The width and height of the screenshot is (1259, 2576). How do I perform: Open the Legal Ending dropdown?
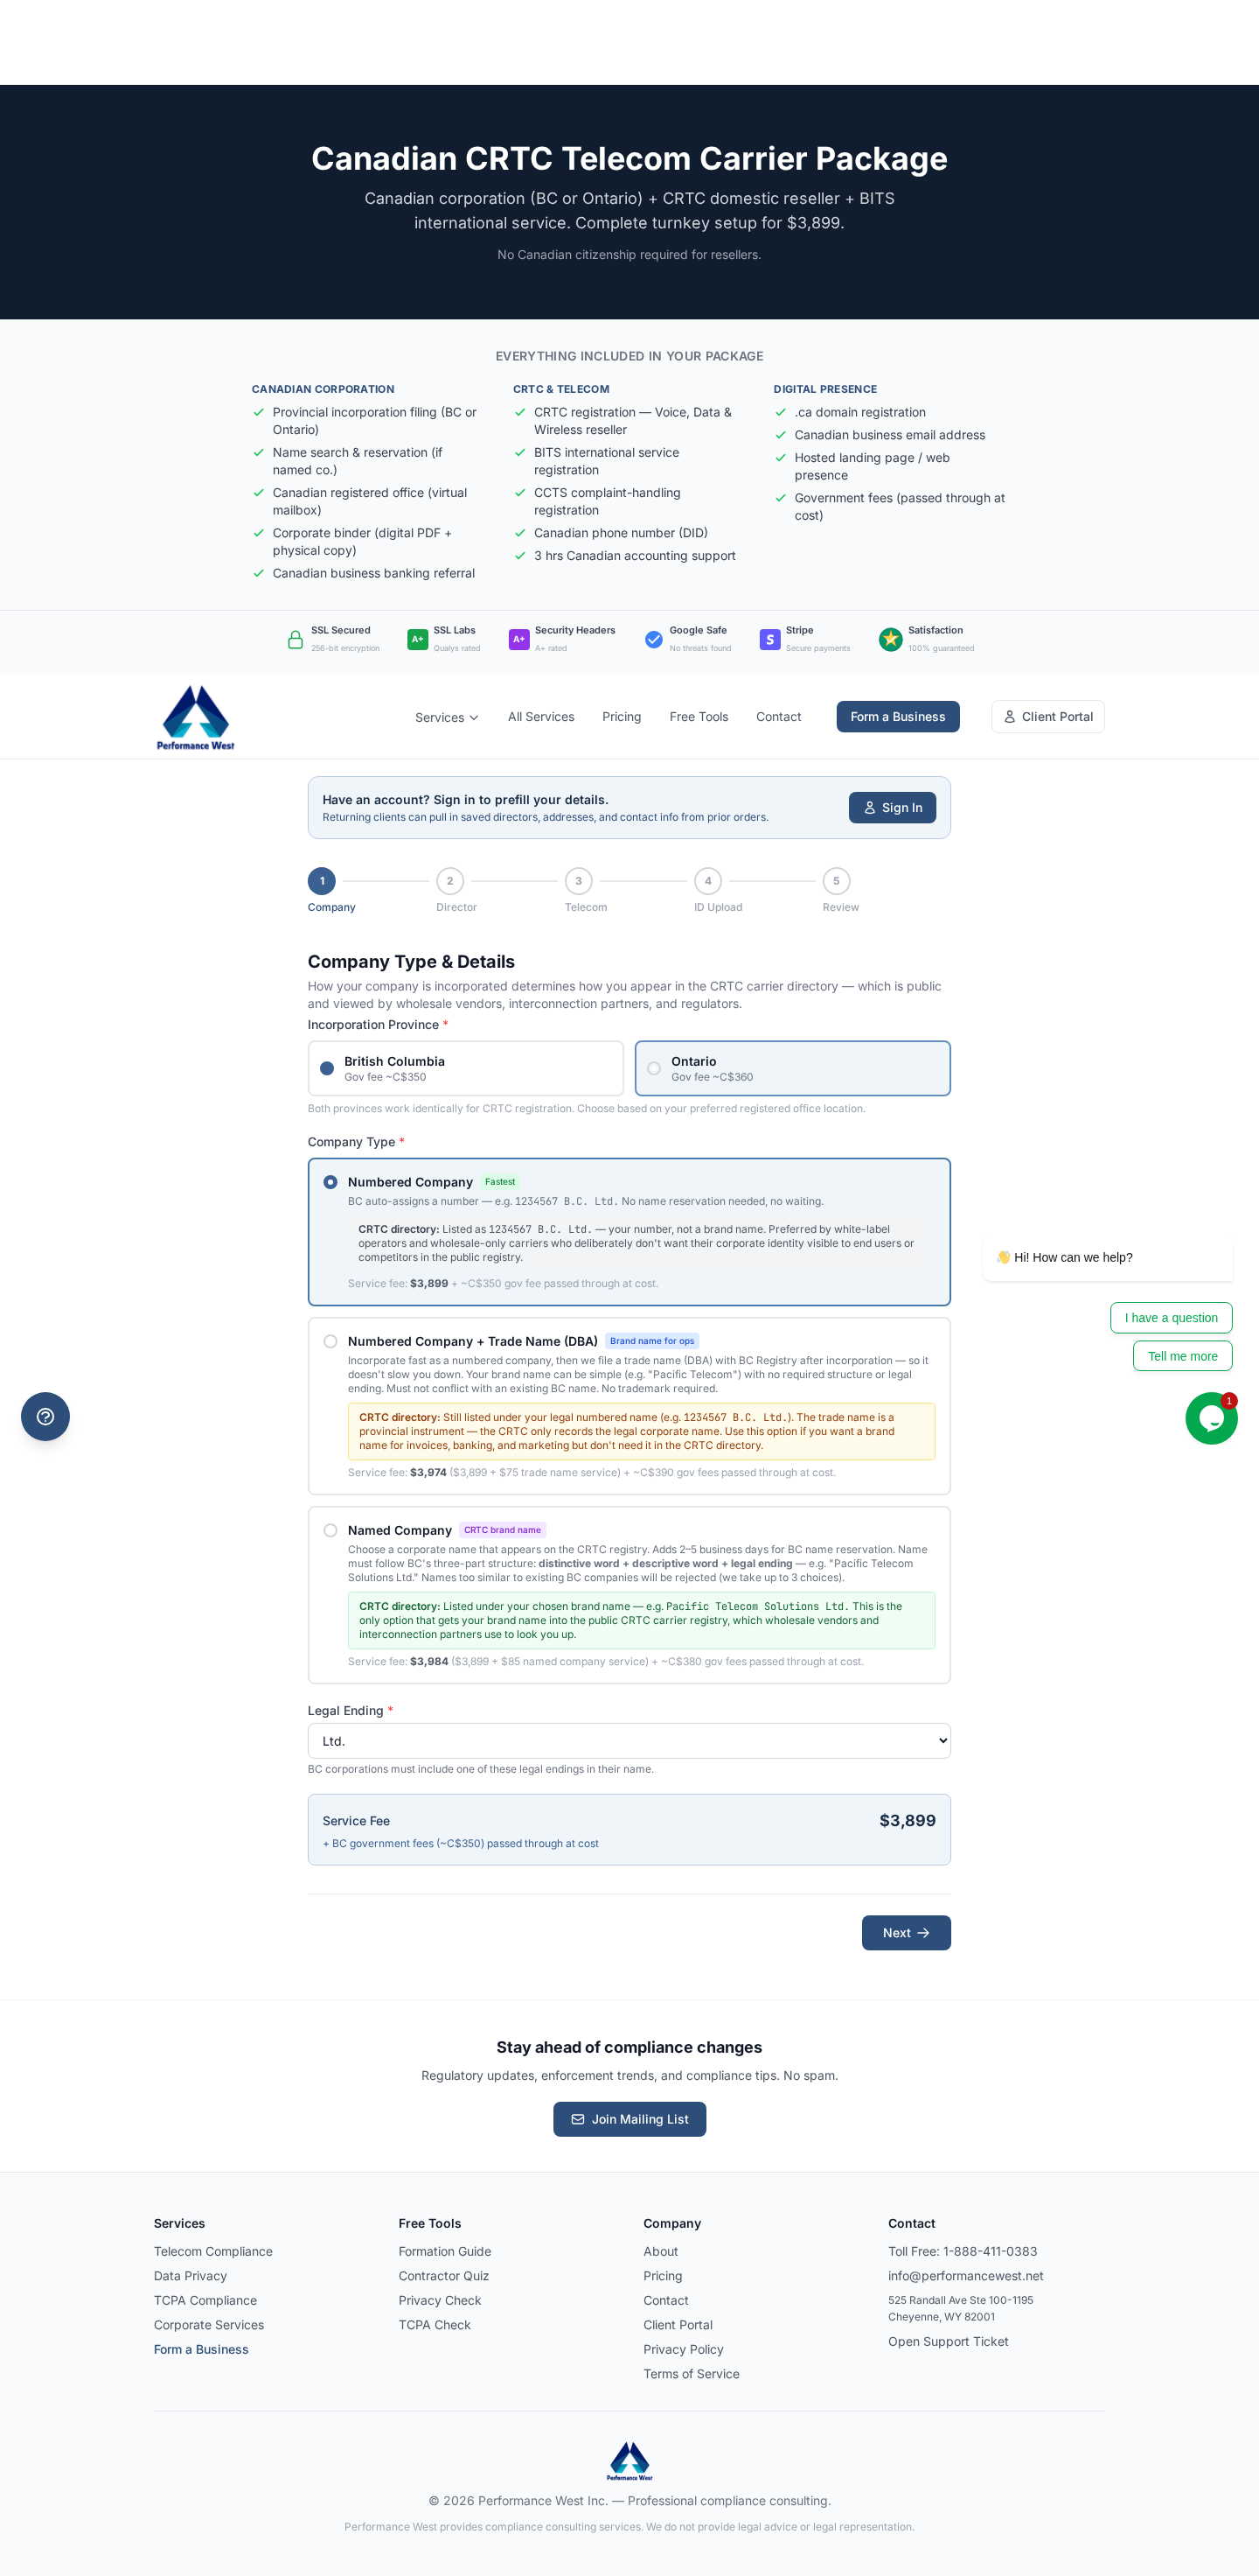629,1741
